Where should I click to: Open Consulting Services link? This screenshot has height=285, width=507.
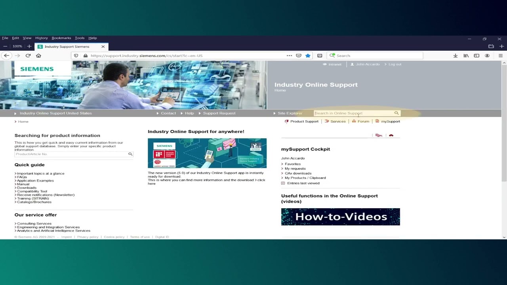34,224
